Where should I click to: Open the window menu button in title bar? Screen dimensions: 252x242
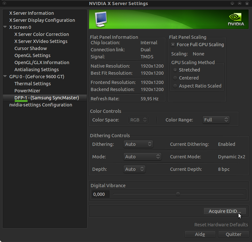[x=4, y=4]
